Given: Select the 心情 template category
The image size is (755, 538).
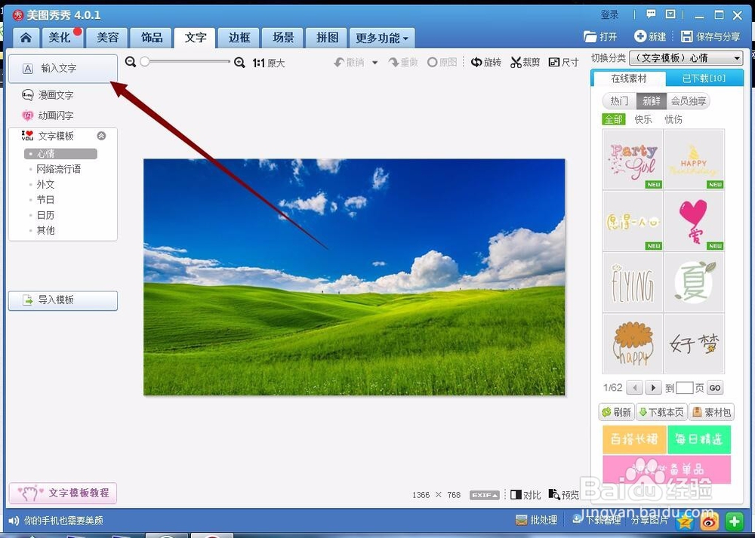Looking at the screenshot, I should pos(60,153).
